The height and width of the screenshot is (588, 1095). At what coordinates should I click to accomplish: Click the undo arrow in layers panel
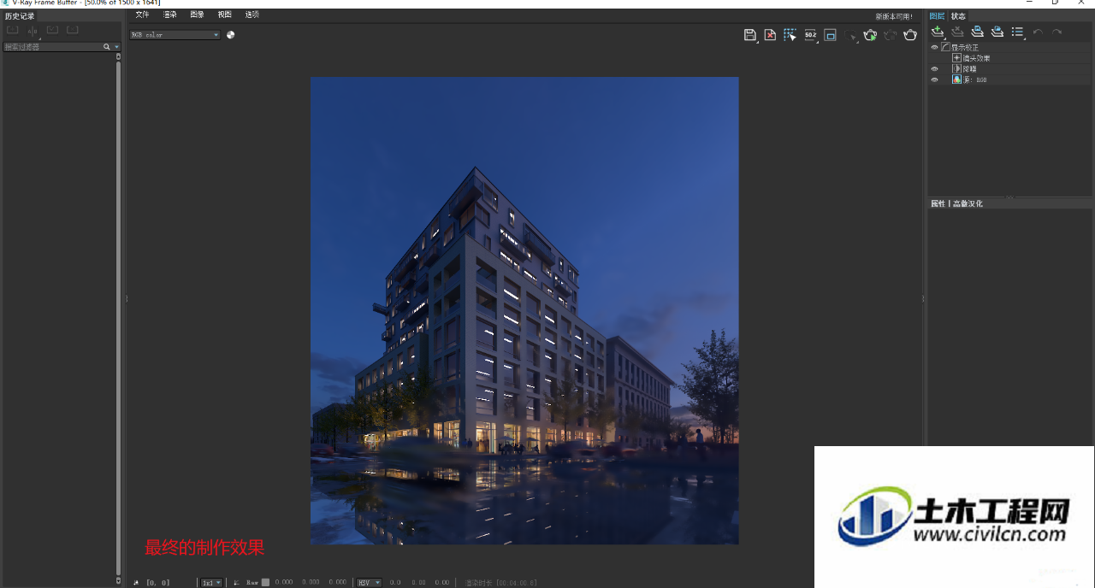click(x=1038, y=32)
